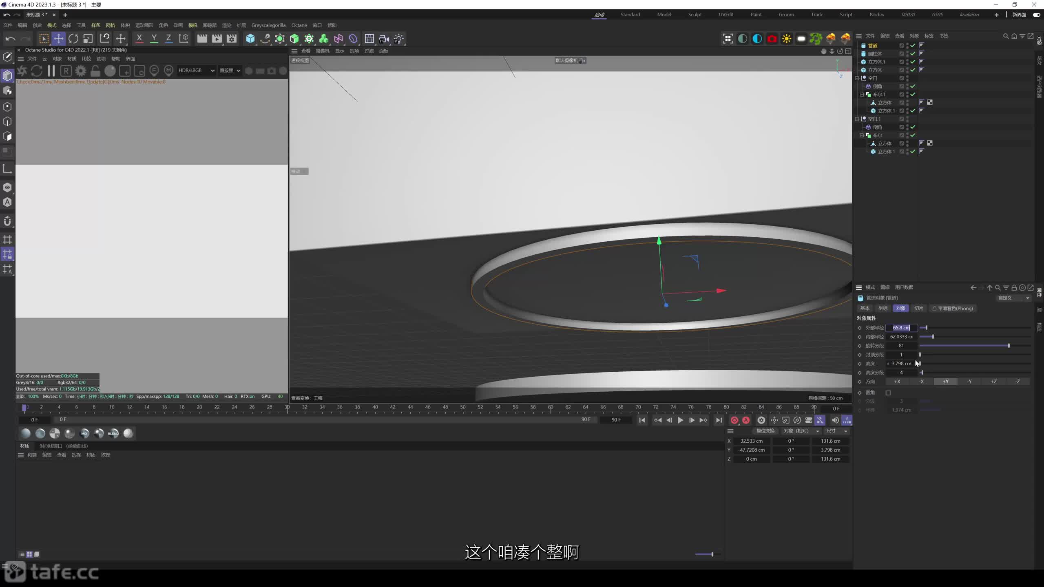The width and height of the screenshot is (1044, 587).
Task: Play the timeline animation forward
Action: pos(680,420)
